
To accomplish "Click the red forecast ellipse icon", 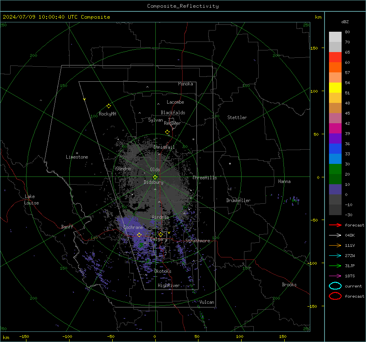I will [x=335, y=296].
